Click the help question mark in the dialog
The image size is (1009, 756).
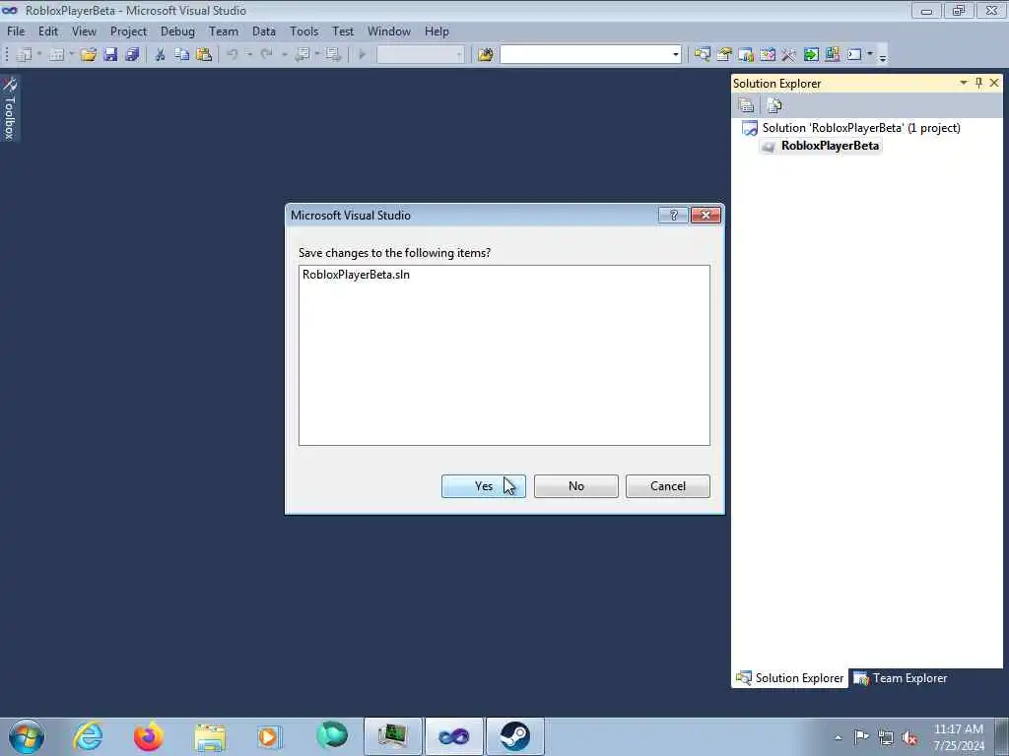pos(674,216)
